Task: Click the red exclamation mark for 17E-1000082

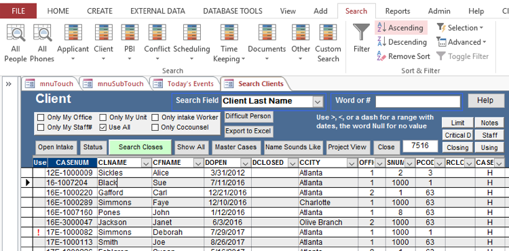Action: click(39, 233)
